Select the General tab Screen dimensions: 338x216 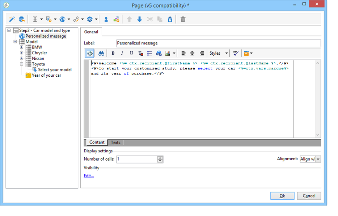pyautogui.click(x=91, y=32)
